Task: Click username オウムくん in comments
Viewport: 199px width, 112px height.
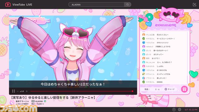Action: (x=150, y=74)
